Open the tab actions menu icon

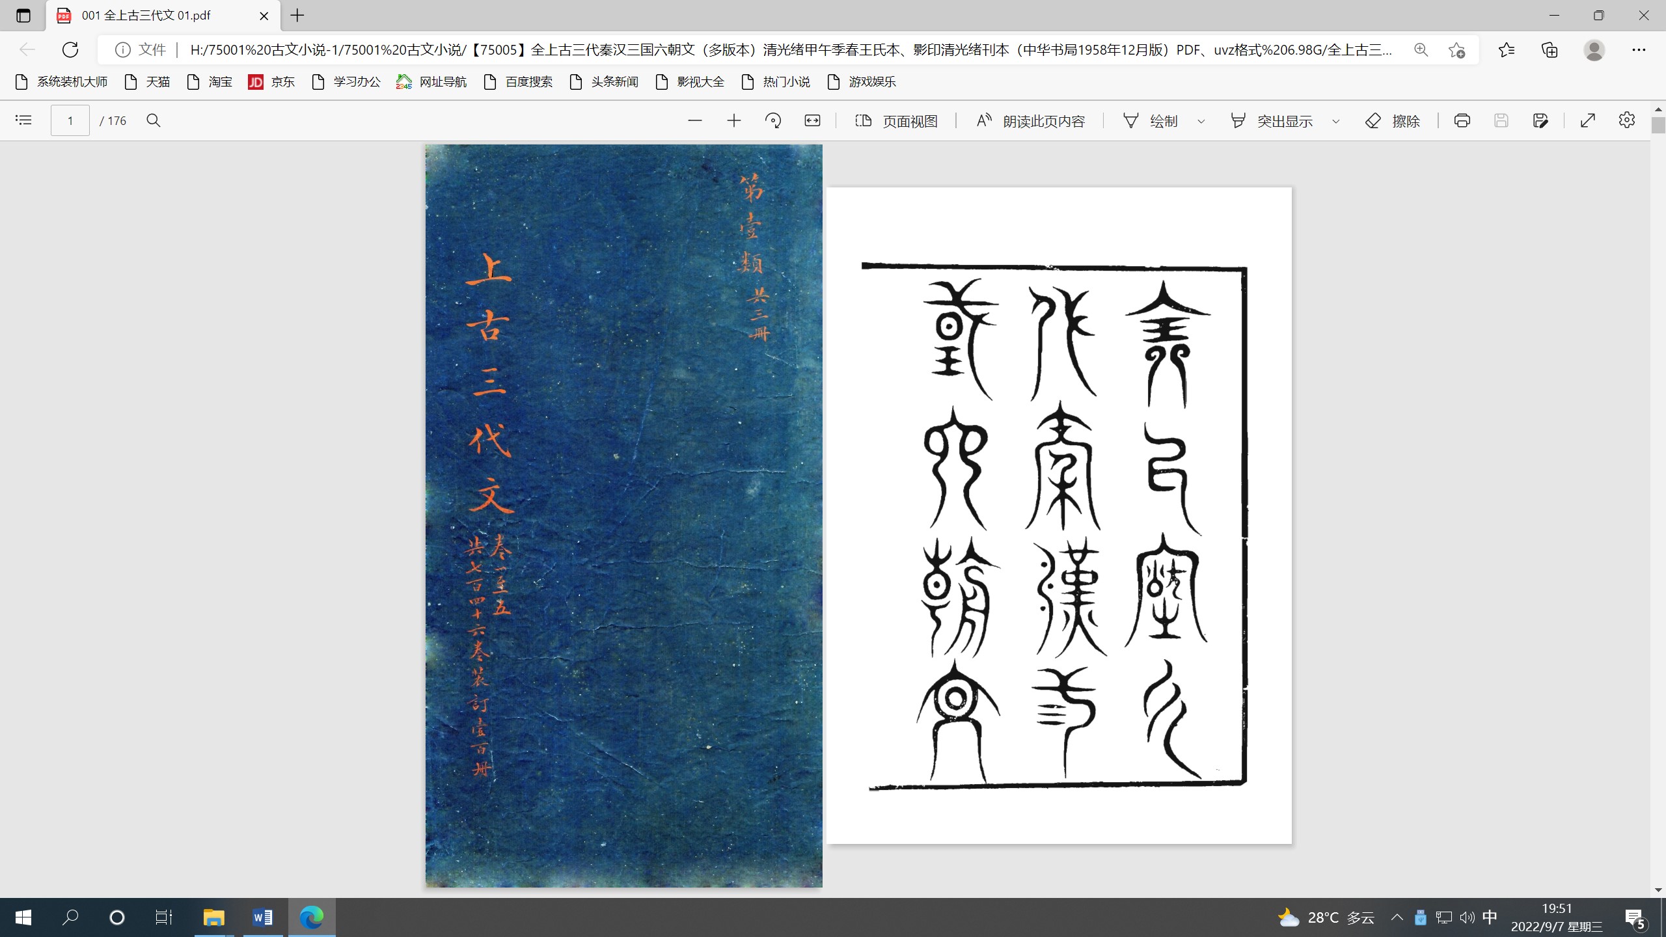[x=23, y=16]
